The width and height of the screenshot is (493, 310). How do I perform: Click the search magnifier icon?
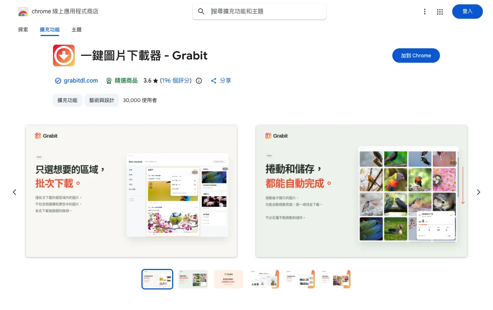point(201,12)
